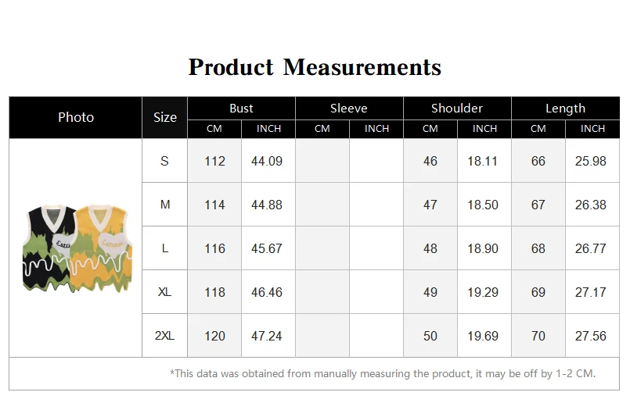Click the 19.29 shoulder inch value
The image size is (630, 410).
[x=483, y=292]
